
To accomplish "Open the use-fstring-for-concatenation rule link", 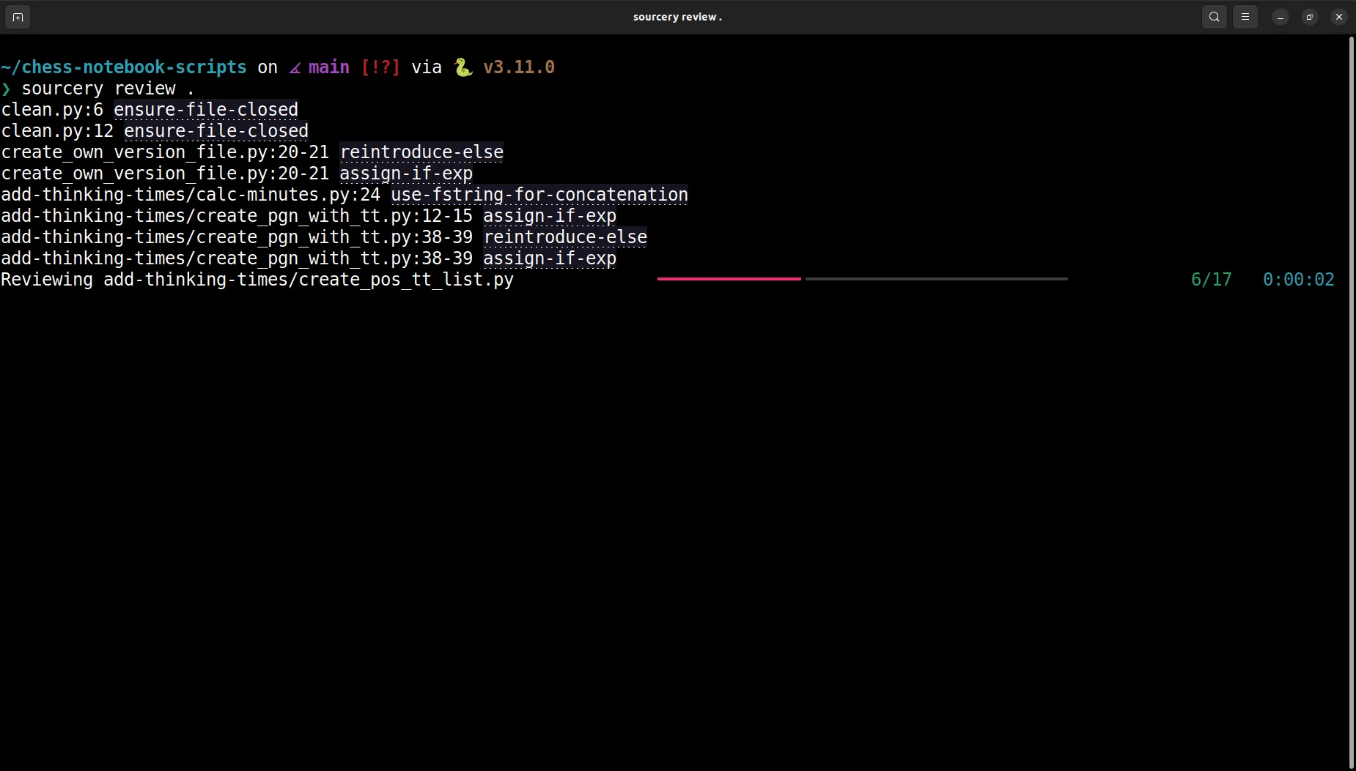I will tap(539, 195).
